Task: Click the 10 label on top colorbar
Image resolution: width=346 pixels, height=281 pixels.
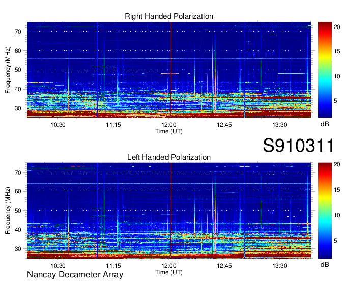Action: click(337, 76)
